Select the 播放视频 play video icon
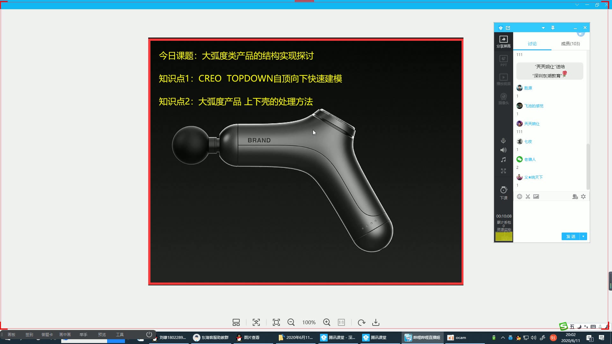The height and width of the screenshot is (344, 612). tap(503, 80)
